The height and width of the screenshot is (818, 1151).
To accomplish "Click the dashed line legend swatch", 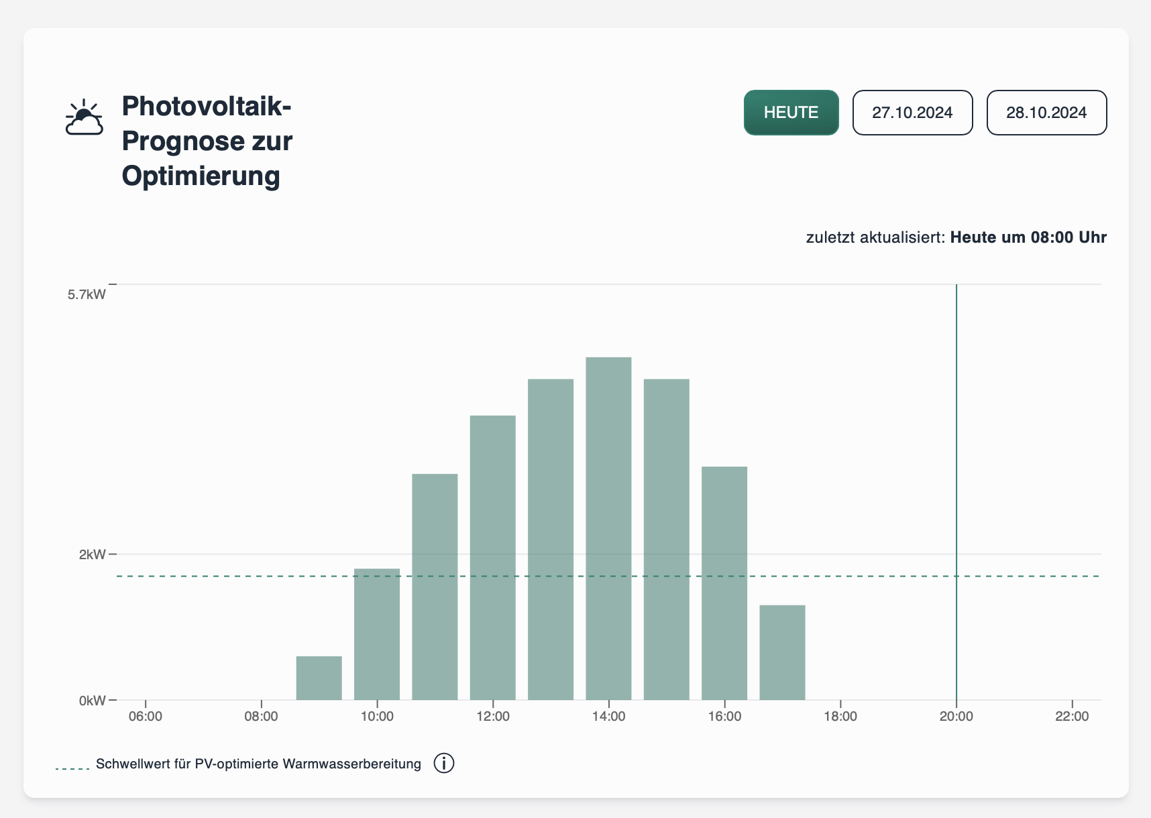I will (72, 768).
